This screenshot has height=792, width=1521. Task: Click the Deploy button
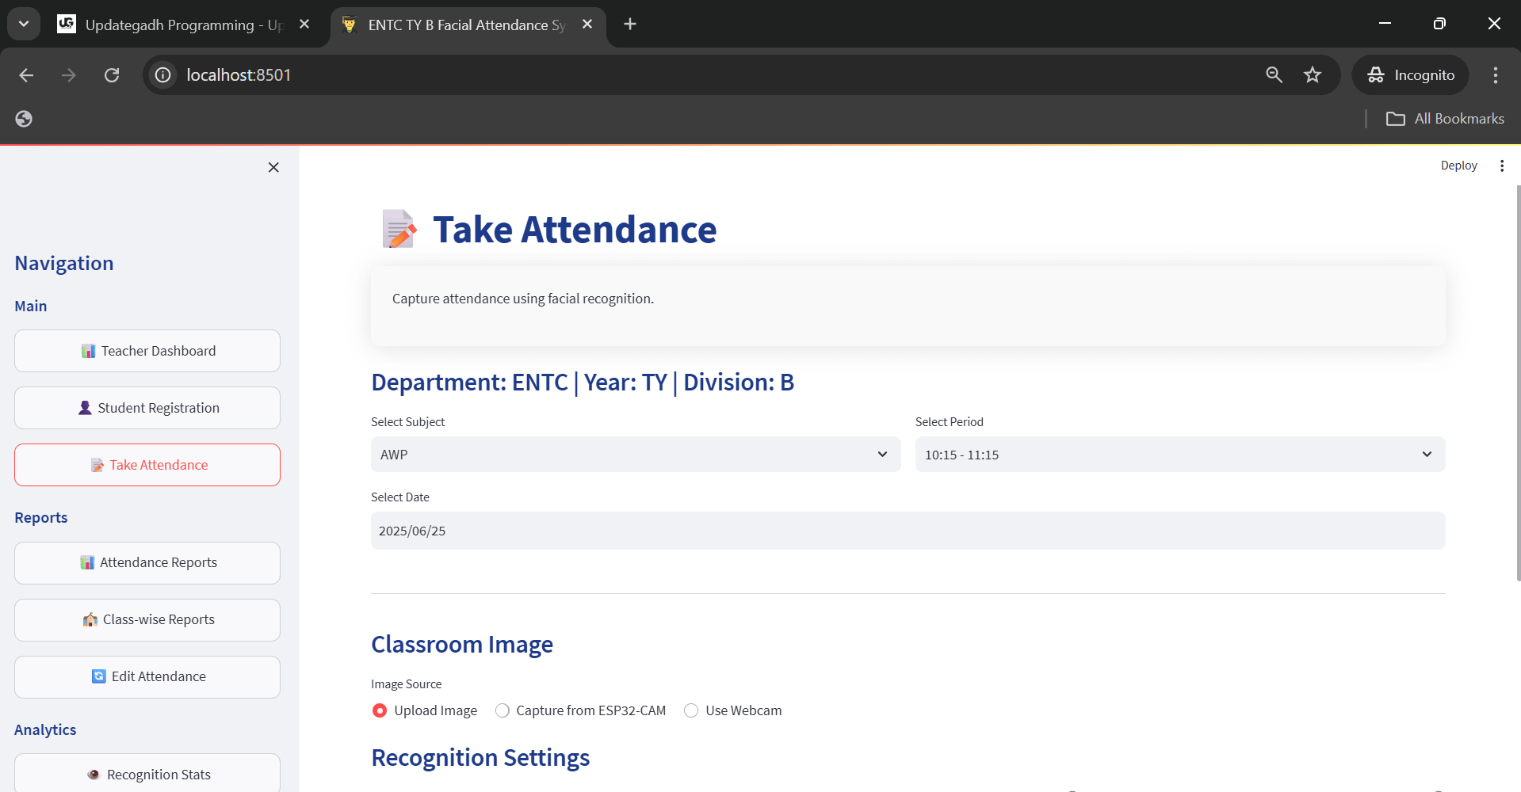pyautogui.click(x=1458, y=166)
